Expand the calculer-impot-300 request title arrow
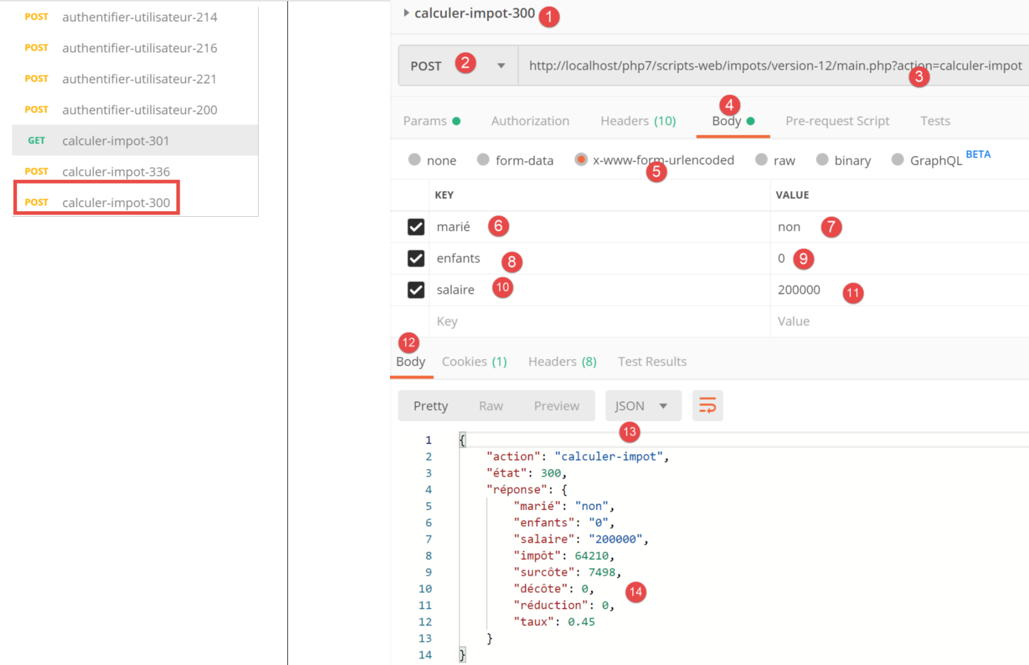This screenshot has width=1029, height=665. pyautogui.click(x=406, y=13)
